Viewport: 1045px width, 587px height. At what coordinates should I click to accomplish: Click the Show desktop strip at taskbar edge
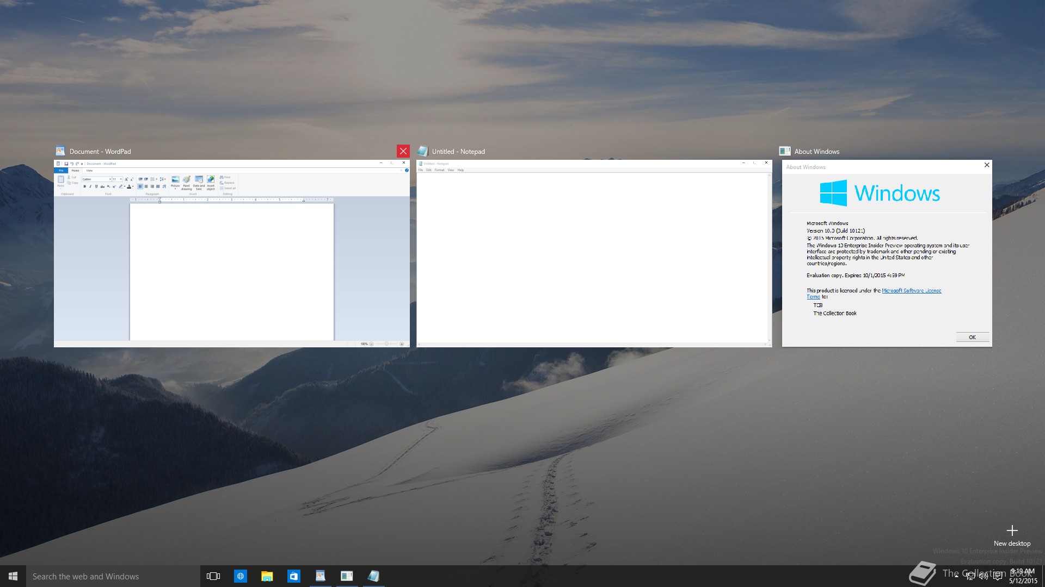[1043, 576]
